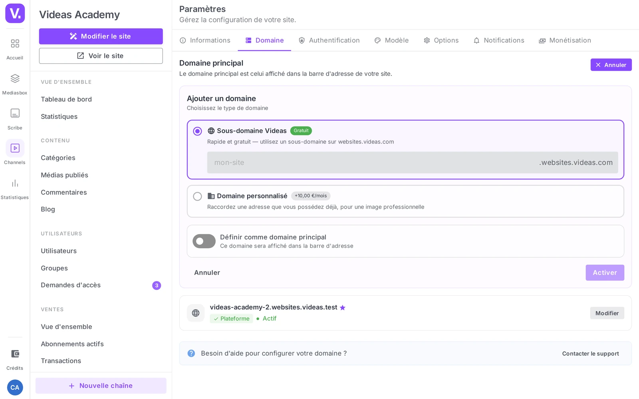Open Accueil in the left rail
639x399 pixels.
pyautogui.click(x=15, y=49)
